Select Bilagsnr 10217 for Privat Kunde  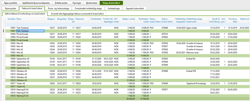point(50,34)
